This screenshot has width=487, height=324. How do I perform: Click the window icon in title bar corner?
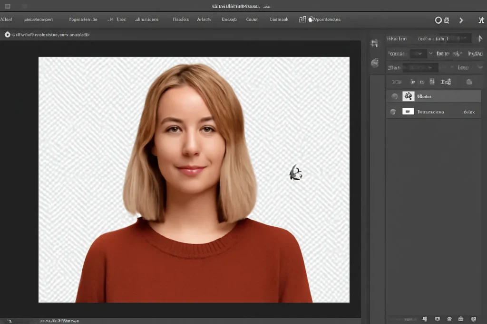coord(8,6)
